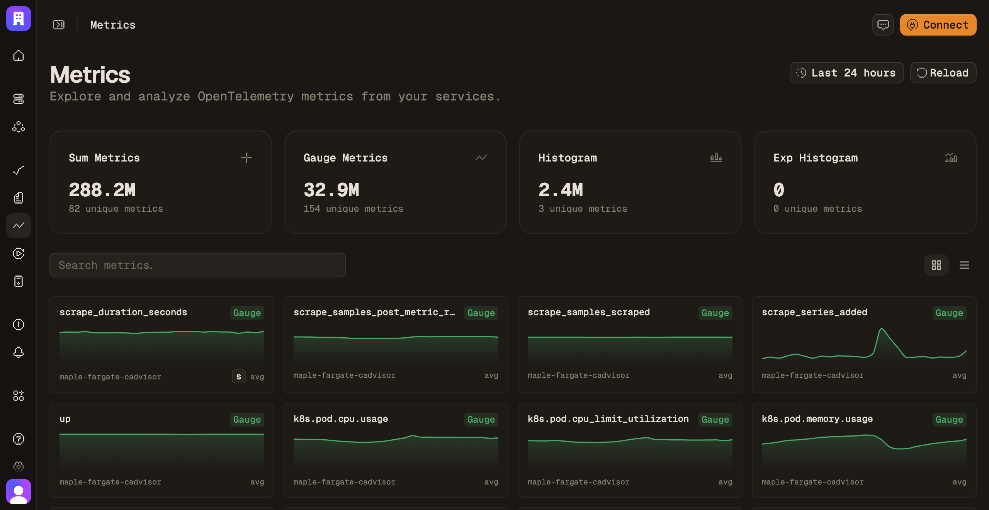Click Gauge tag on k8s.pod.cpu.usage card

point(481,420)
